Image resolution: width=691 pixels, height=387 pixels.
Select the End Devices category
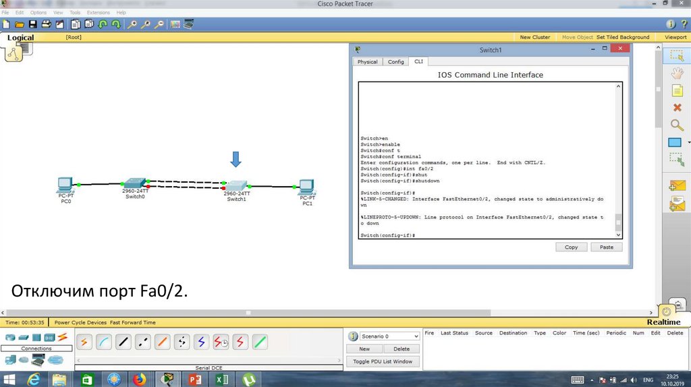[x=9, y=360]
